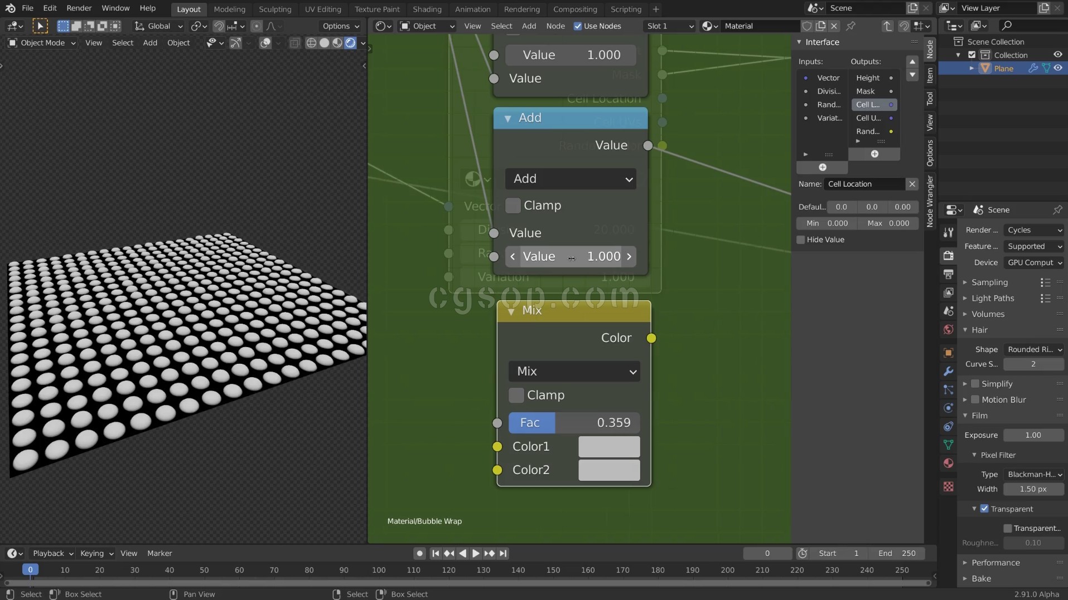Move the selected socket down
The width and height of the screenshot is (1068, 600).
[912, 75]
